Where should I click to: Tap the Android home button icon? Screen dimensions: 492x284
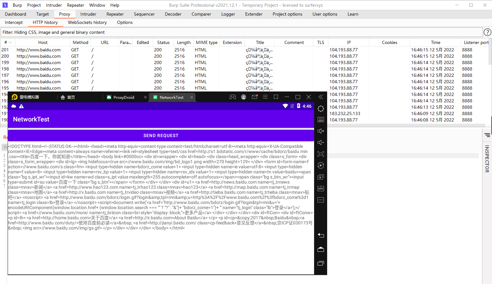[321, 249]
